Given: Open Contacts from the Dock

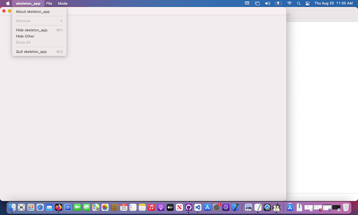Looking at the screenshot, I should (x=114, y=208).
